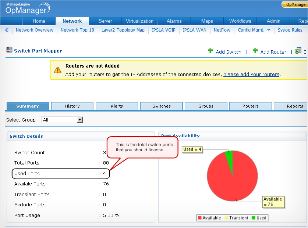Open Config Mgmt page
Image resolution: width=308 pixels, height=228 pixels.
click(x=251, y=30)
